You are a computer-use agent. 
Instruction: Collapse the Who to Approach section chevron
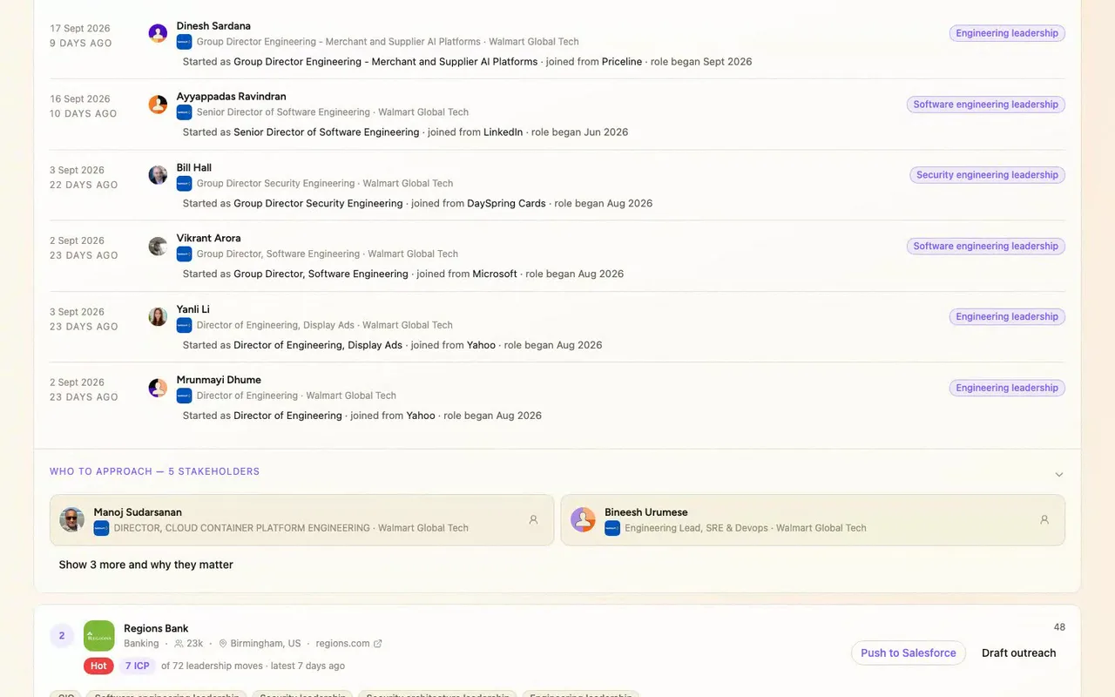pyautogui.click(x=1059, y=475)
